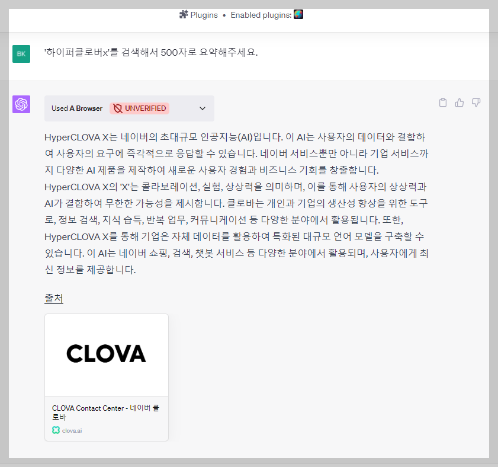The width and height of the screenshot is (498, 467).
Task: Click the enabled plugin globe icon
Action: (298, 14)
